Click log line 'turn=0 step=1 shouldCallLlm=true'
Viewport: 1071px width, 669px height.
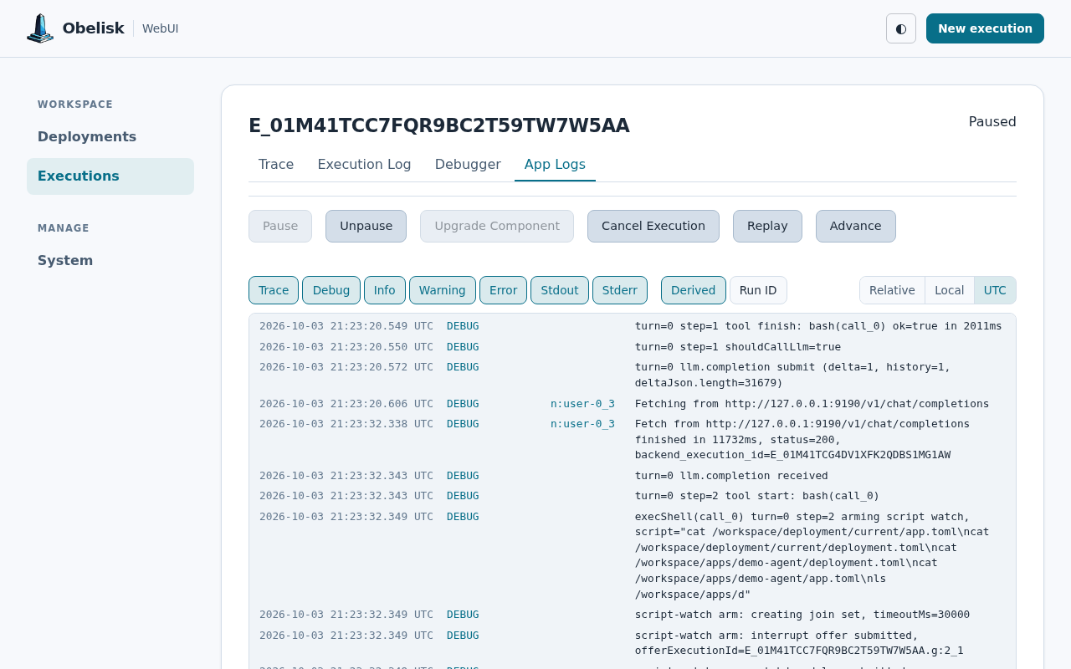pos(738,347)
